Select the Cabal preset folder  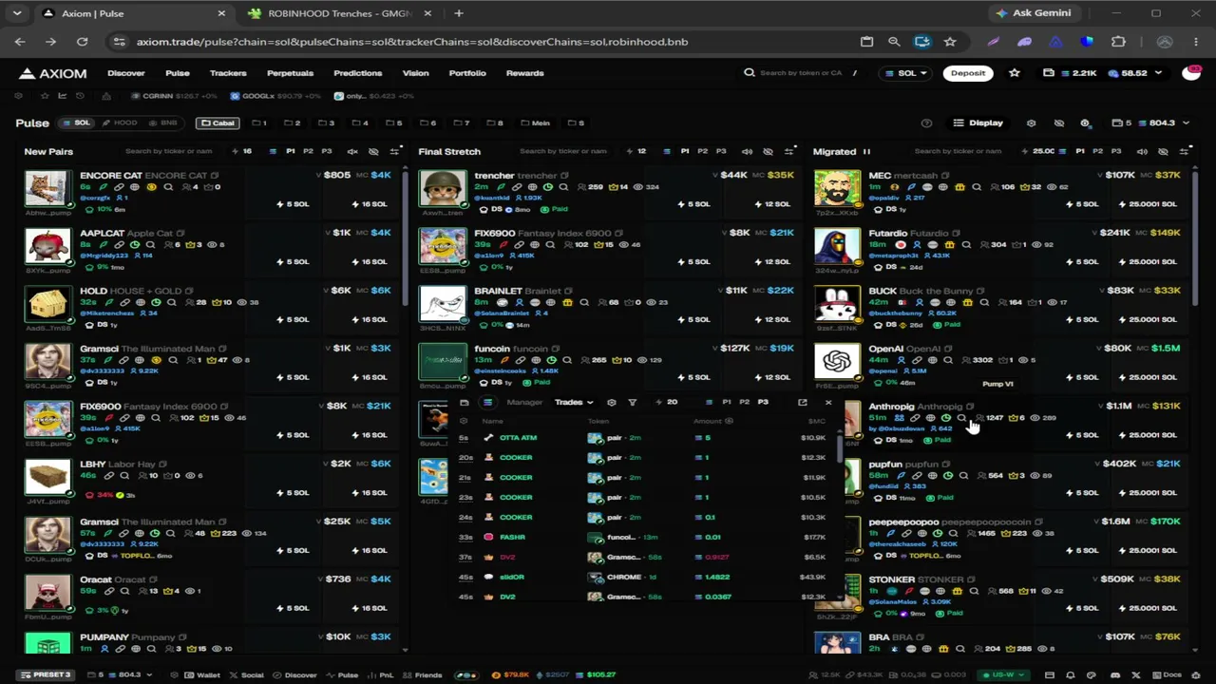coord(218,123)
